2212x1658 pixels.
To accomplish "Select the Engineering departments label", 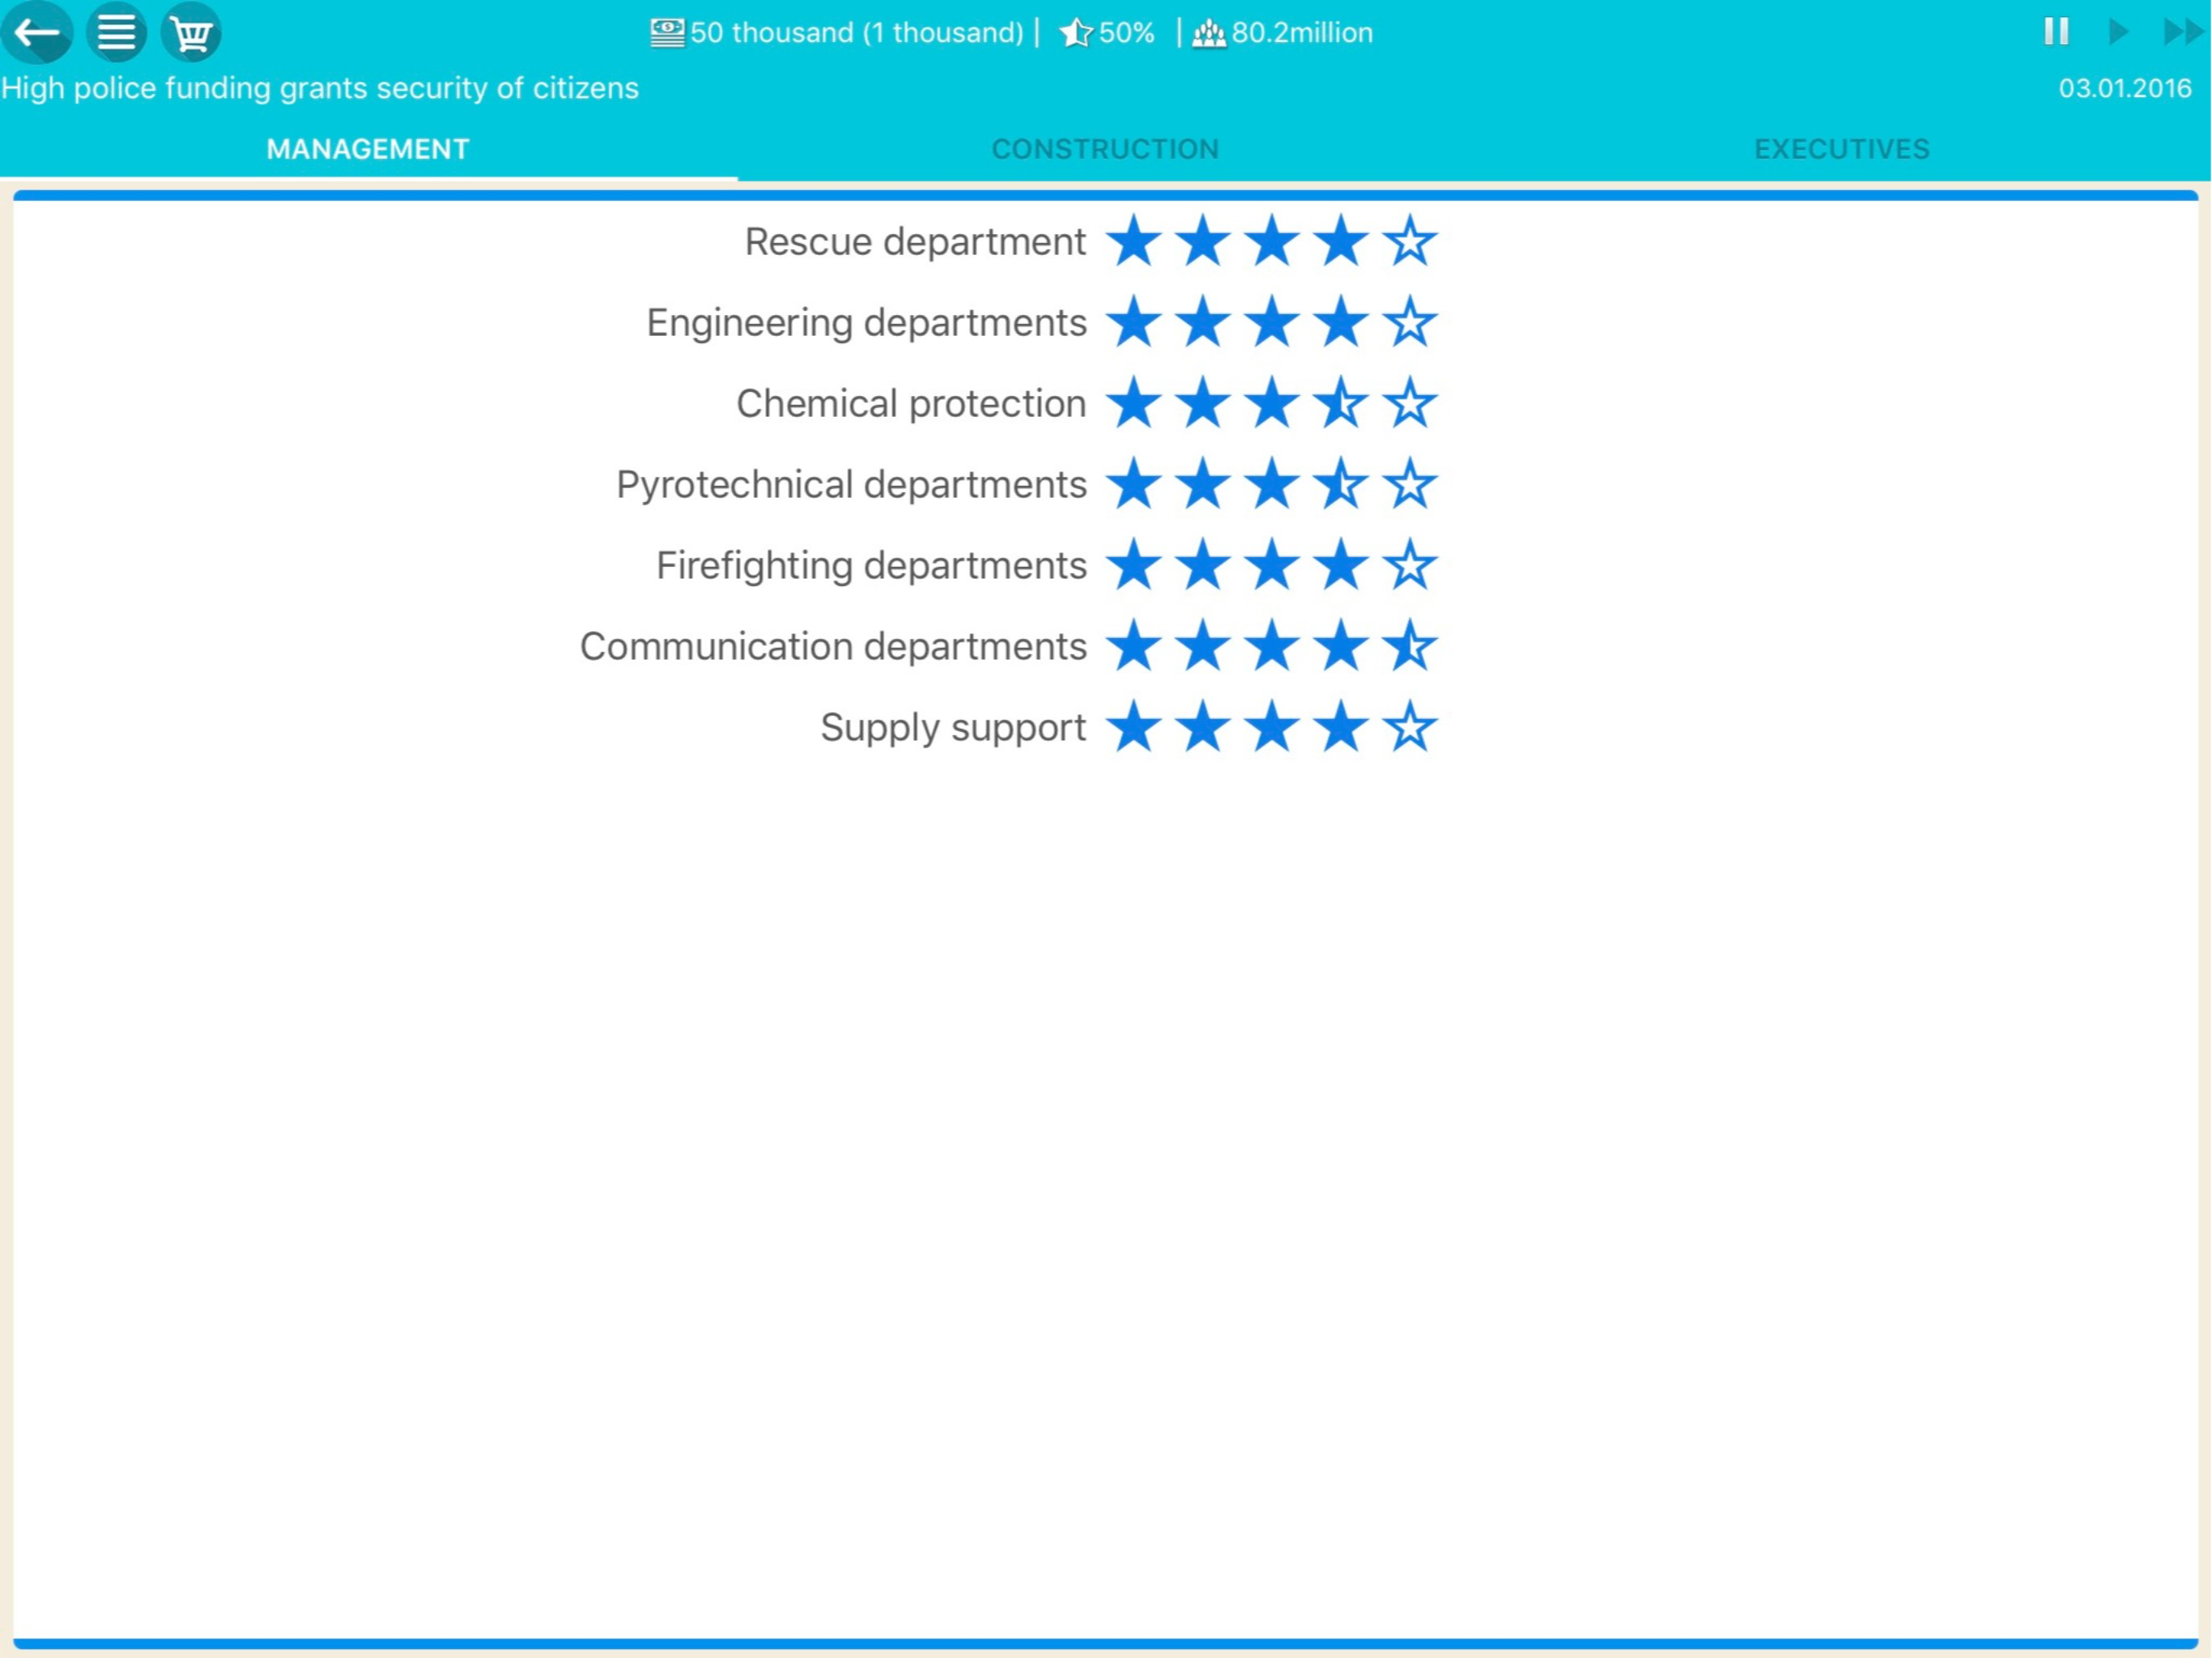I will point(866,323).
